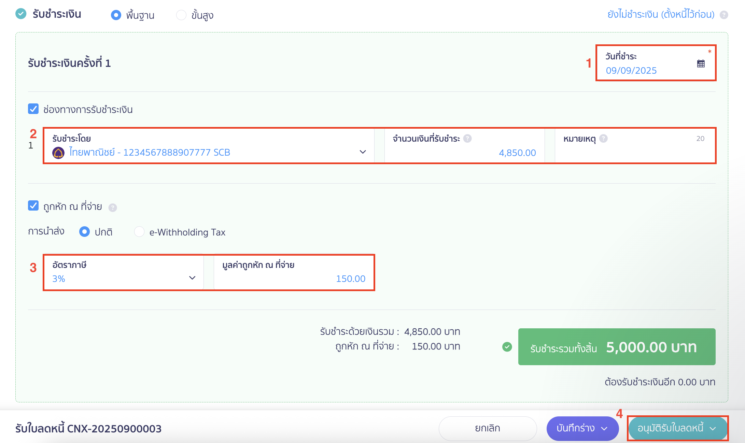This screenshot has width=745, height=443.
Task: Open the calendar icon for วันที่ชำระ
Action: pyautogui.click(x=701, y=63)
